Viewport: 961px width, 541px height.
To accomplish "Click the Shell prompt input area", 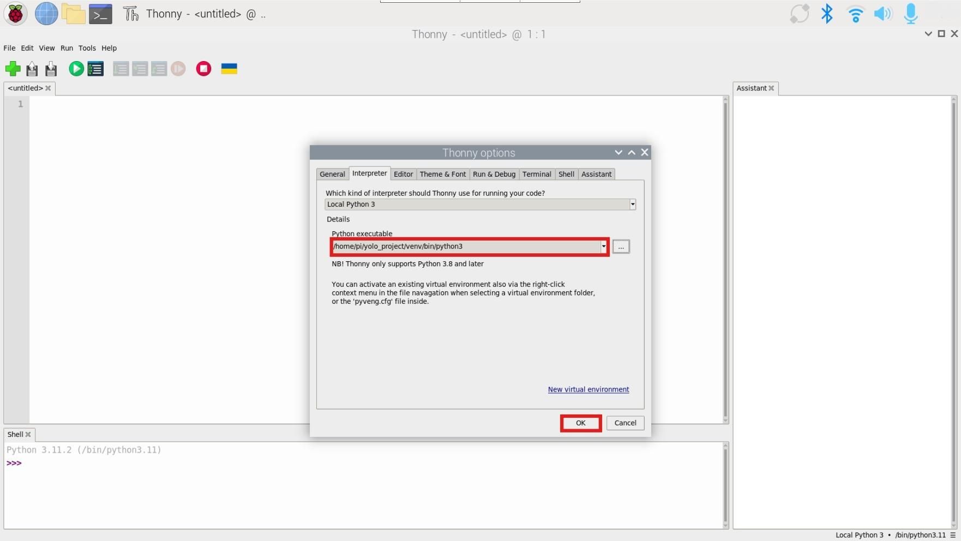I will pos(371,463).
